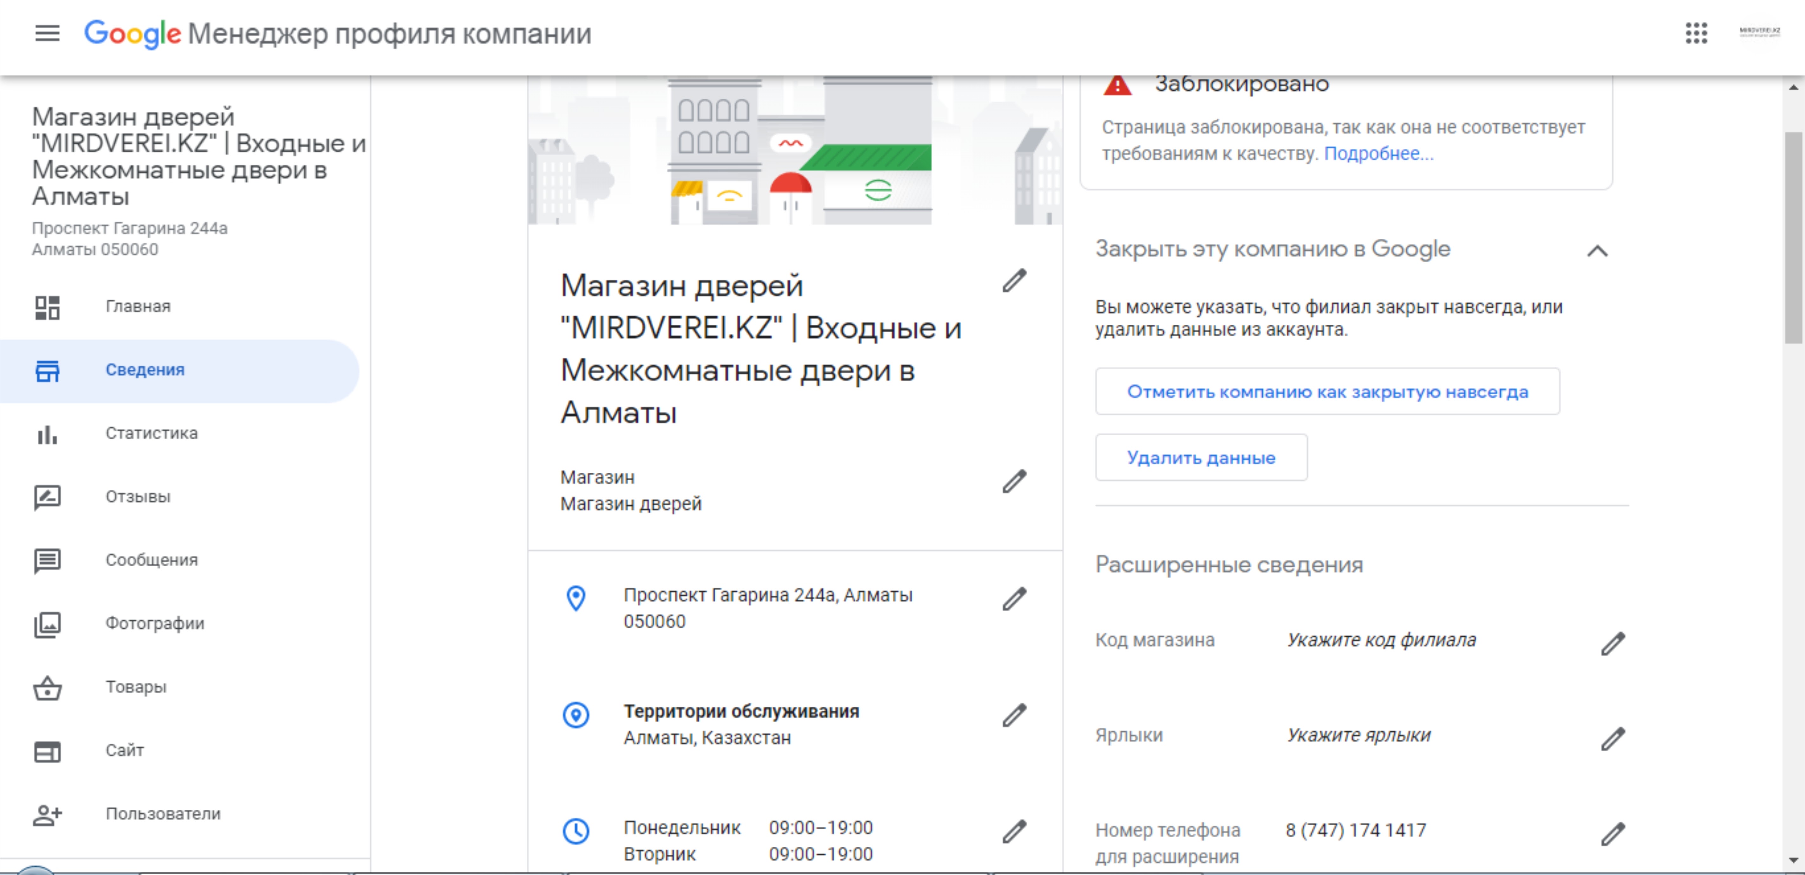Click the Менеджер профиля компании title
Image resolution: width=1805 pixels, height=875 pixels.
pos(390,34)
